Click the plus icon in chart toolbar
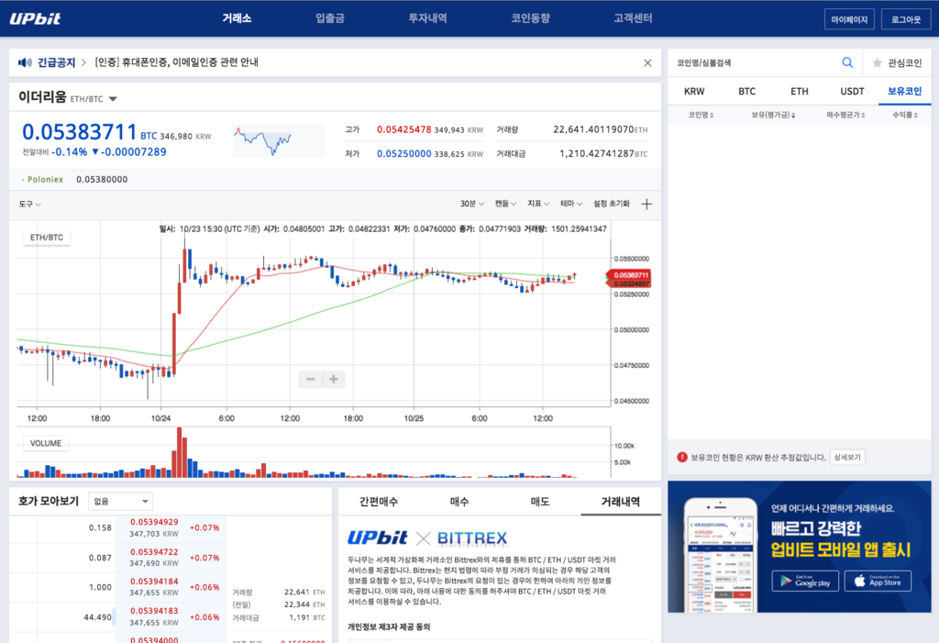 coord(646,205)
